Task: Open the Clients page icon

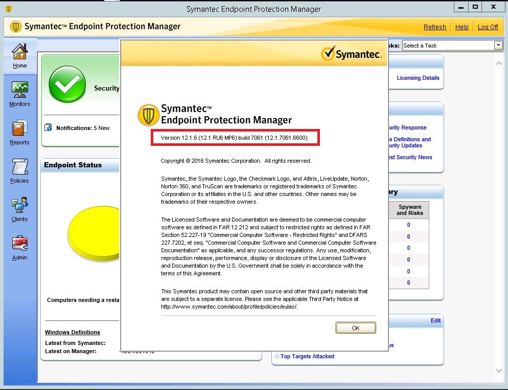Action: [20, 205]
